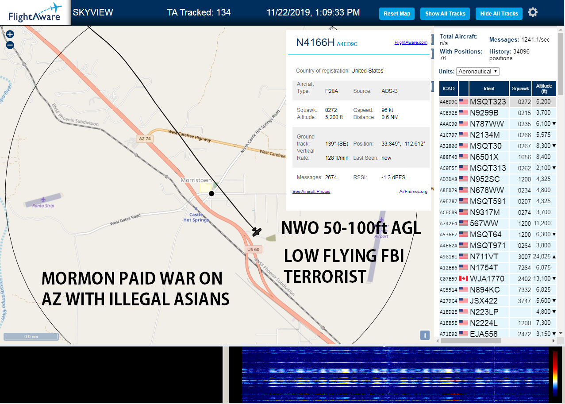This screenshot has height=404, width=565.
Task: Open the A4ED9C hex code link
Action: [347, 44]
